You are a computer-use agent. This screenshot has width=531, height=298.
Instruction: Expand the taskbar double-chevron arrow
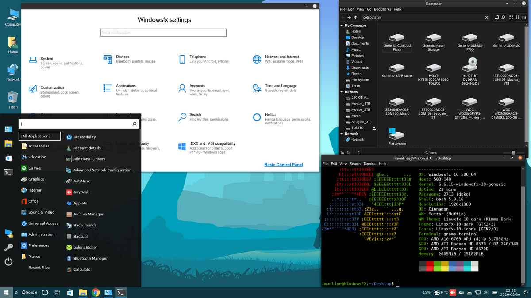[x=16, y=292]
